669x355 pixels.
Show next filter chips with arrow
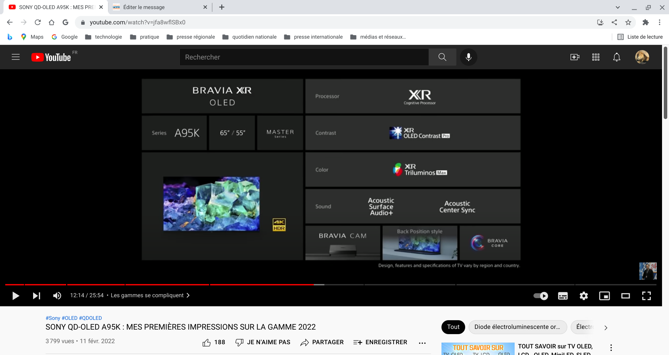606,328
